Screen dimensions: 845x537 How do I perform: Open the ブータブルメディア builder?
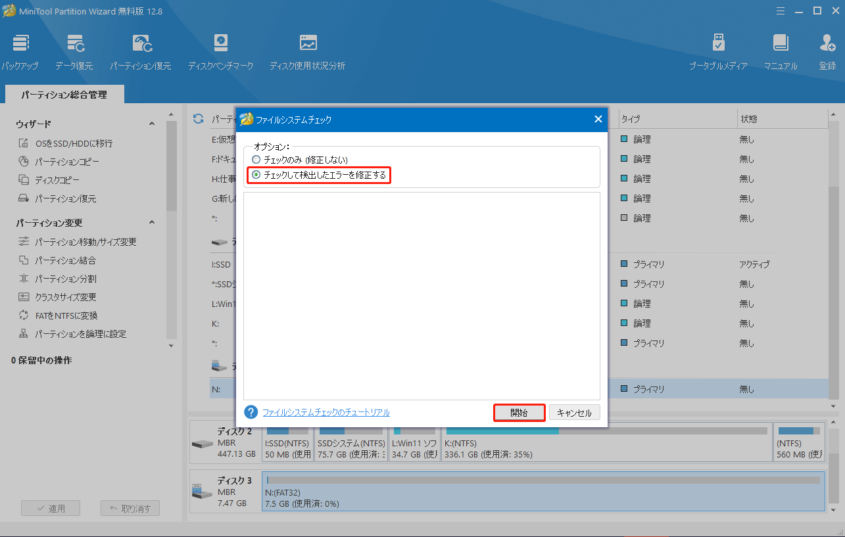coord(718,51)
